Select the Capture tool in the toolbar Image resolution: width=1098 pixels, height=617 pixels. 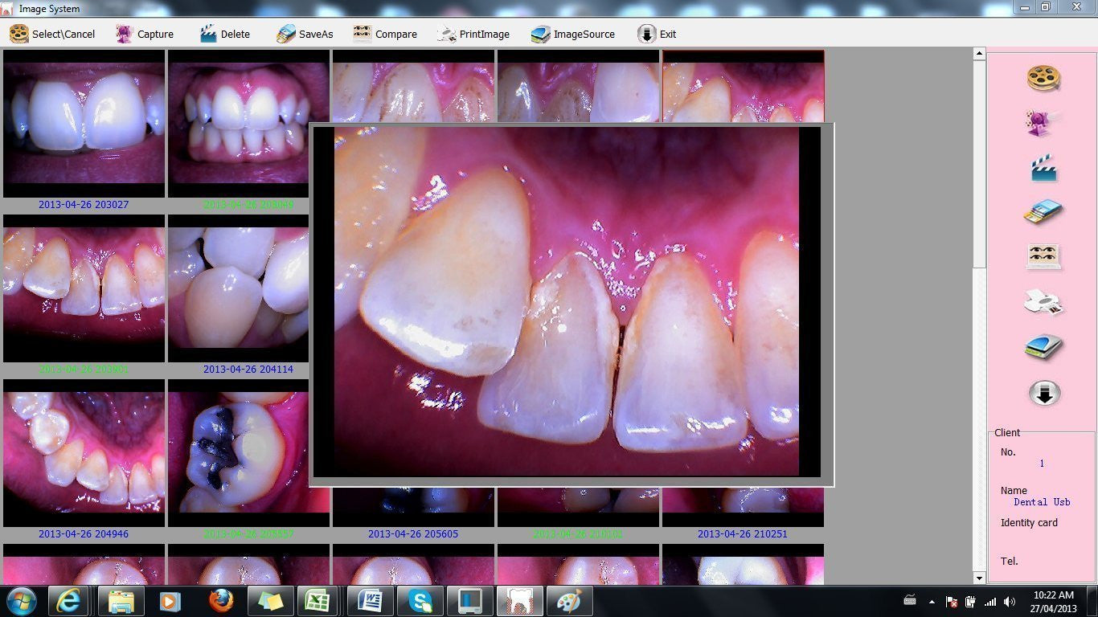[145, 34]
